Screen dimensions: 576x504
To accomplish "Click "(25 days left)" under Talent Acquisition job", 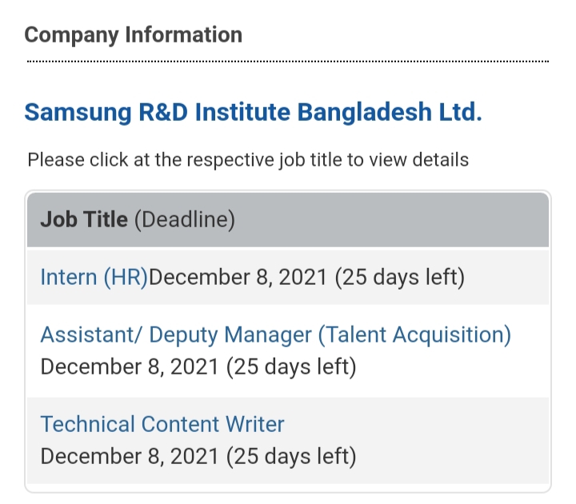I will tap(291, 367).
